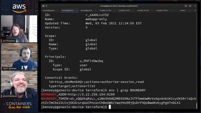Click the Version value 5

(x=87, y=27)
